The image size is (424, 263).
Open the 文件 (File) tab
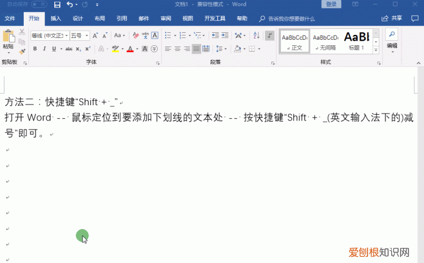pyautogui.click(x=10, y=19)
